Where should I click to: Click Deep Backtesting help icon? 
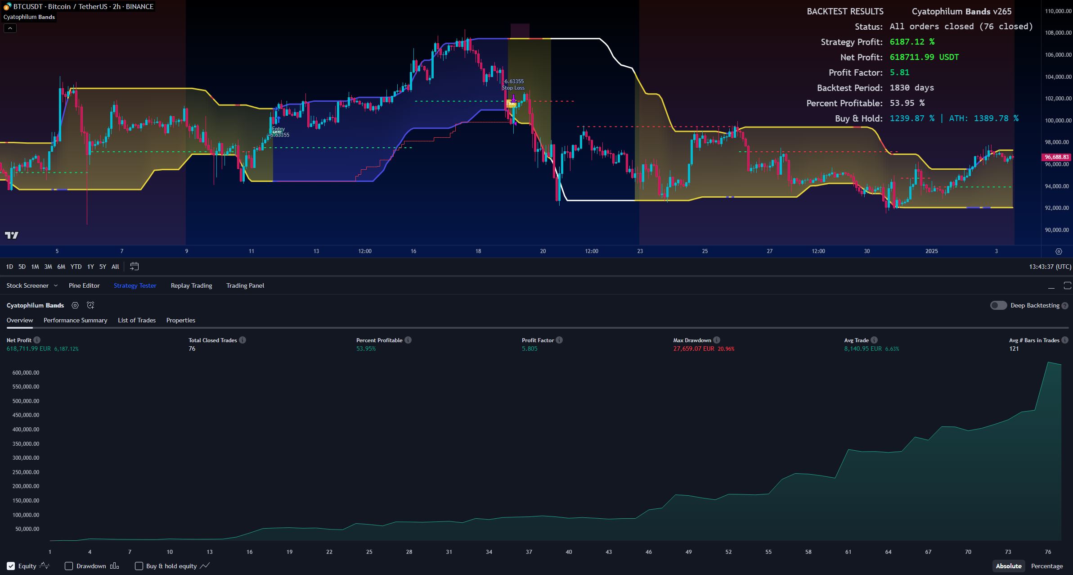1065,306
